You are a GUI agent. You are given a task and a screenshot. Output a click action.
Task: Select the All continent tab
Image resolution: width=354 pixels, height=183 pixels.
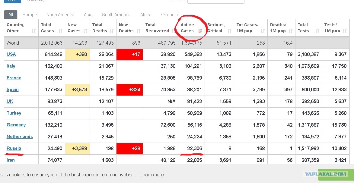(11, 15)
